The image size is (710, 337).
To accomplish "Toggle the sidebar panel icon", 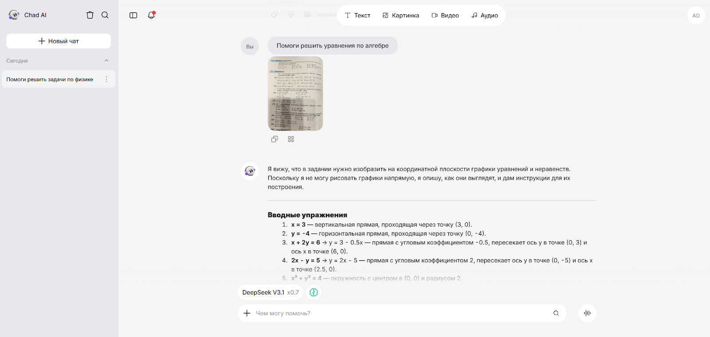I will pos(133,15).
